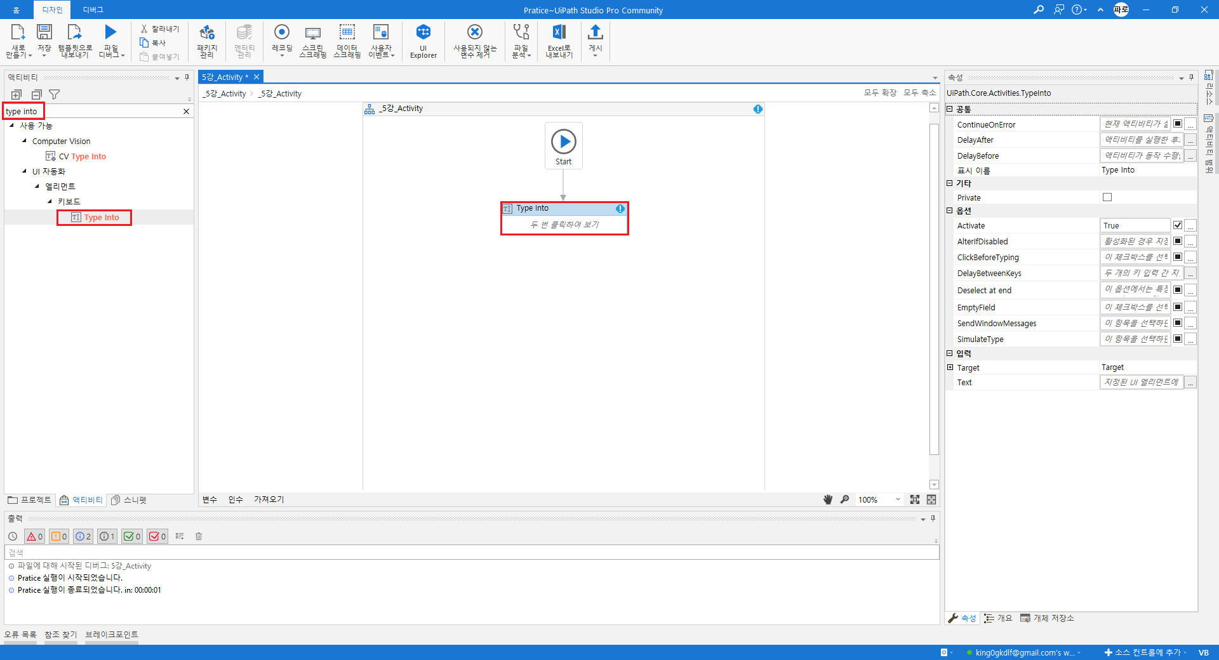Click Copy (복사) icon
The width and height of the screenshot is (1219, 660).
144,43
